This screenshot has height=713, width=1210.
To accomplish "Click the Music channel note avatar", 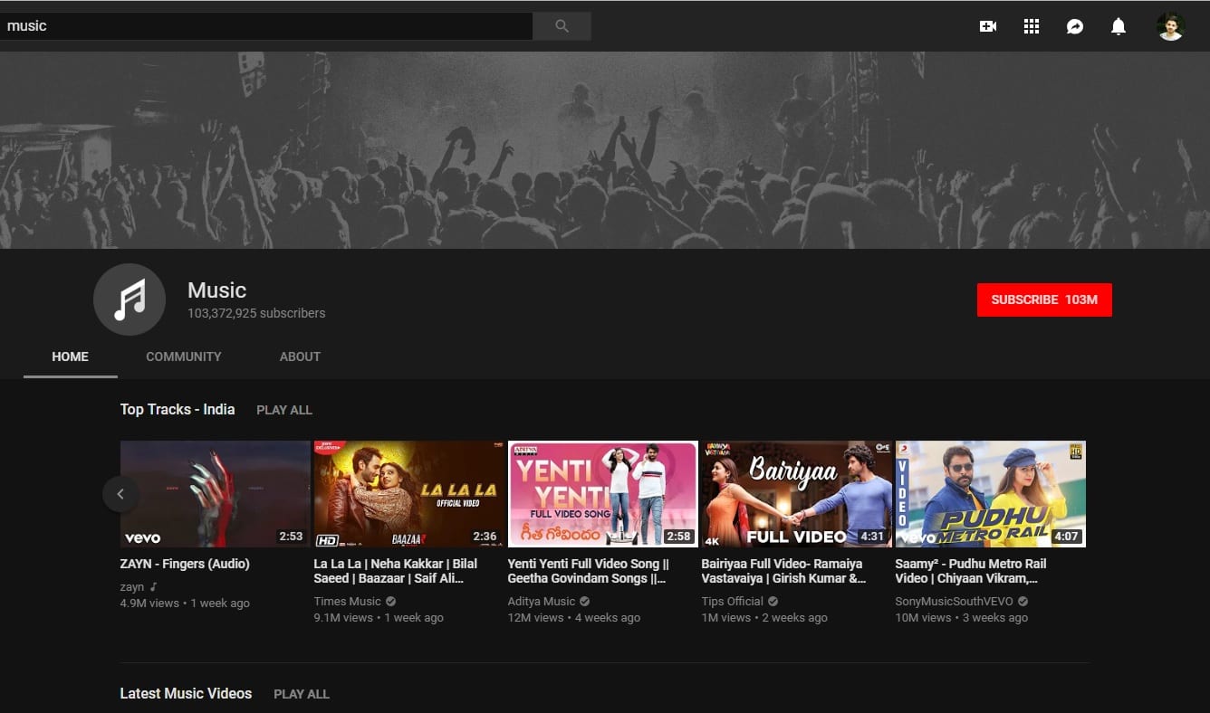I will (130, 299).
